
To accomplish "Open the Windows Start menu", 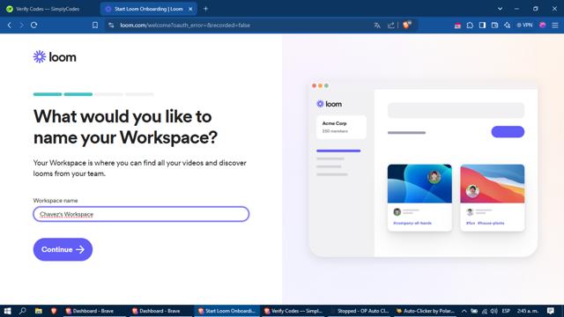I will coord(7,311).
